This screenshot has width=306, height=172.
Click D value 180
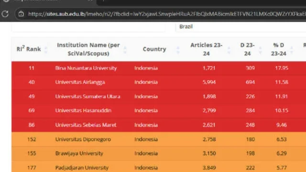(x=250, y=140)
